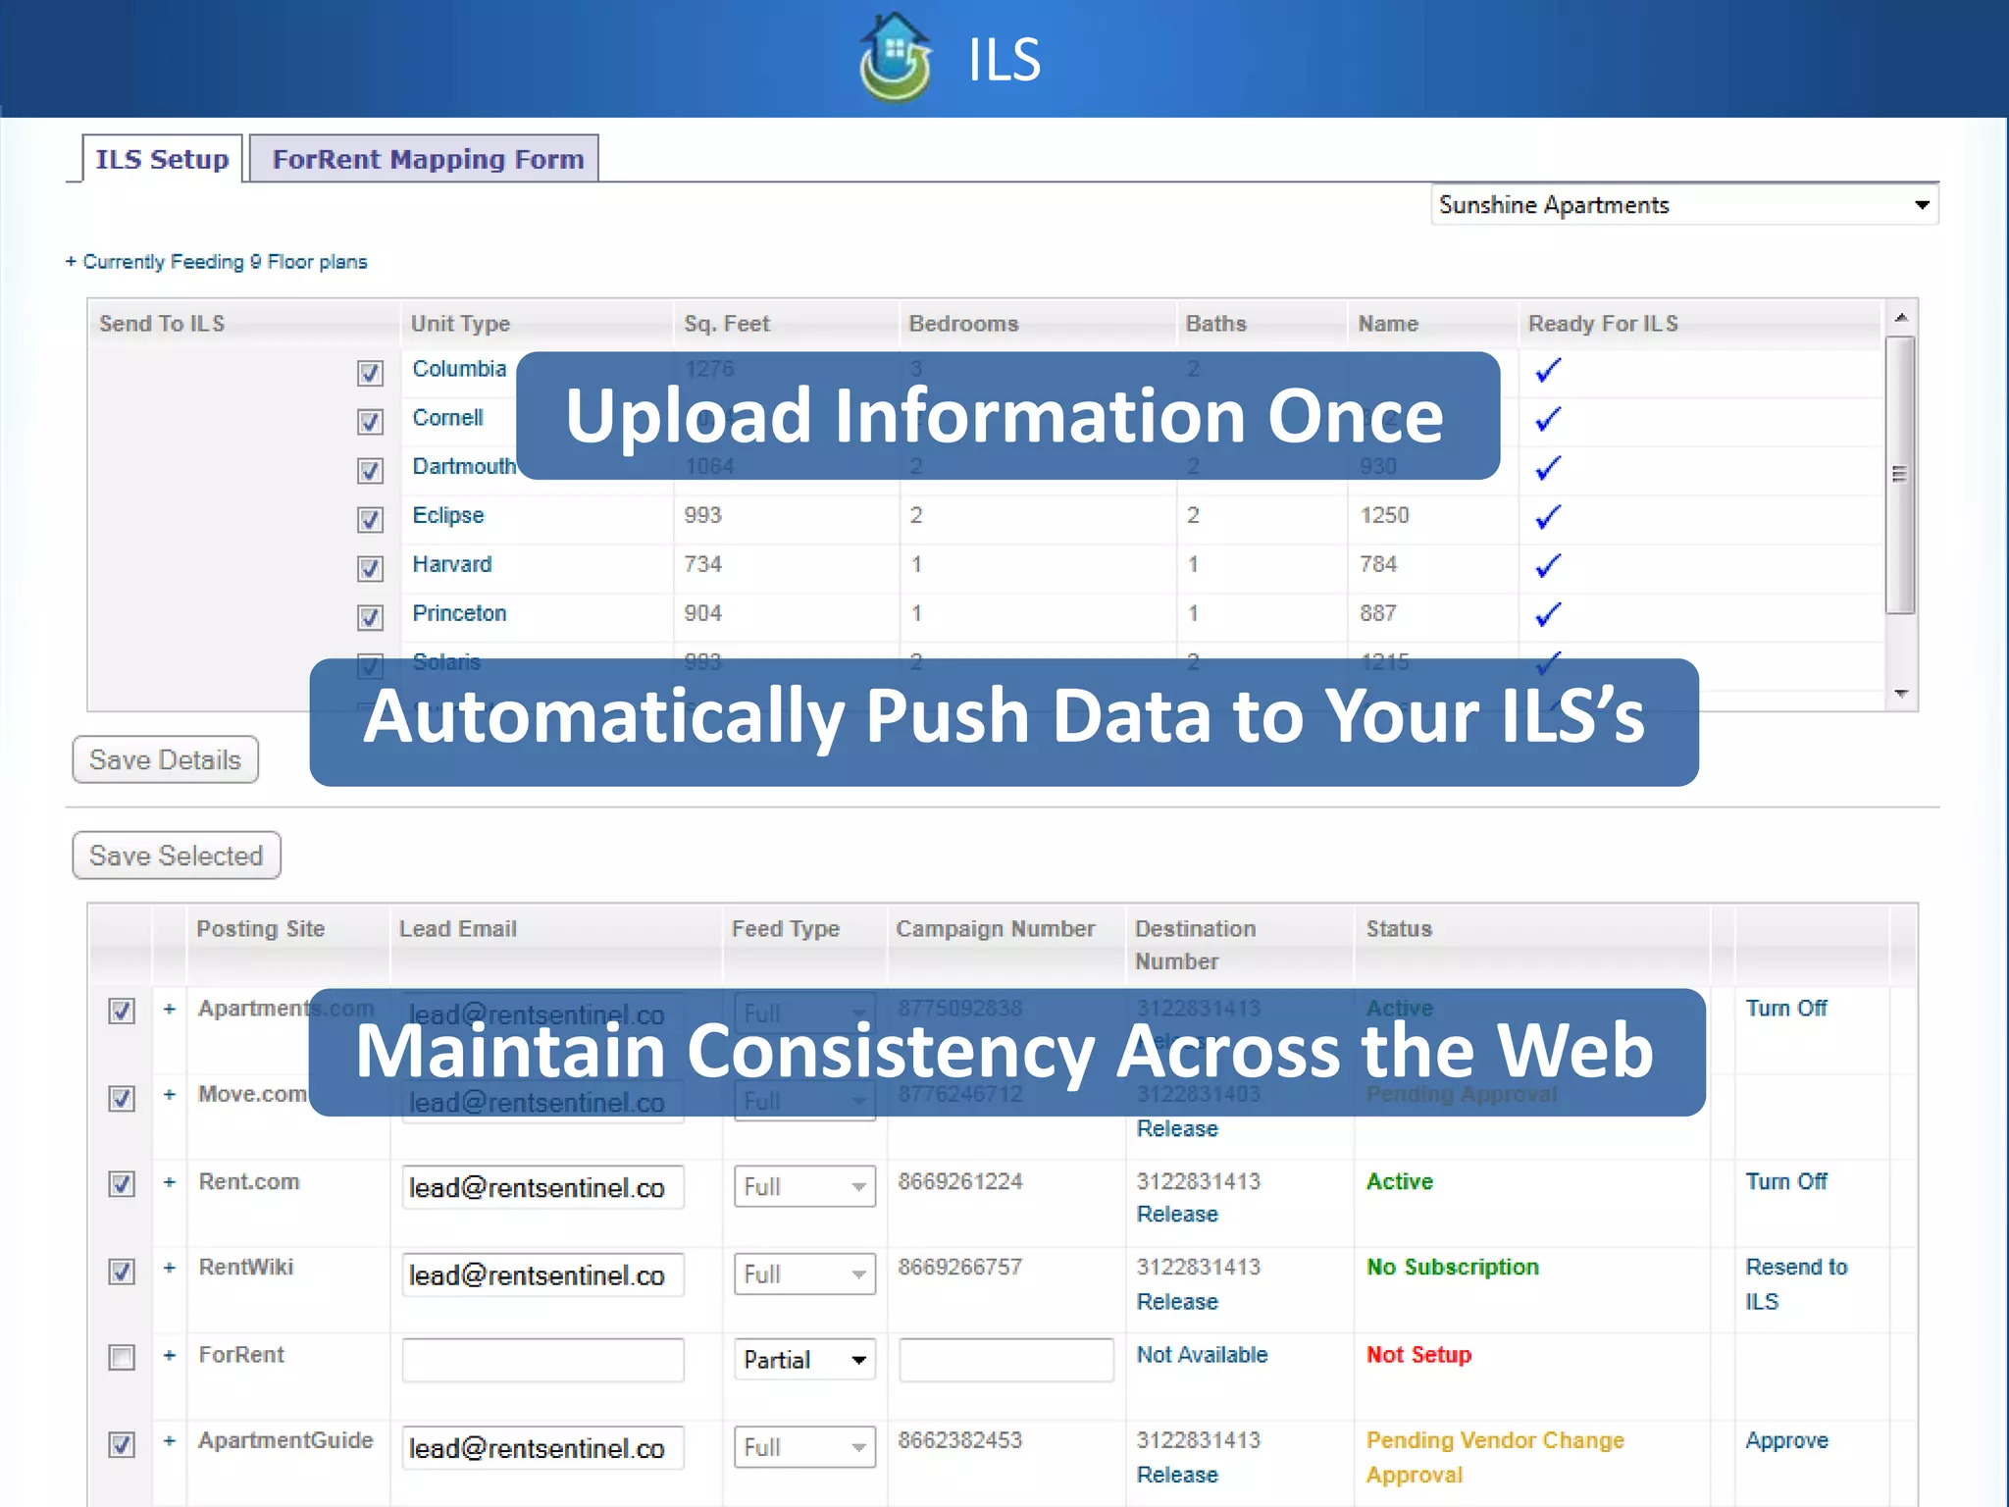Click Ready For ILS checkmark in Princeton row

point(1548,615)
